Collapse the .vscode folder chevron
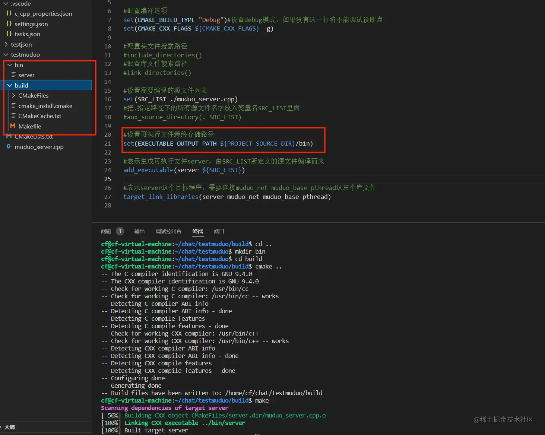The height and width of the screenshot is (435, 545). [x=6, y=4]
